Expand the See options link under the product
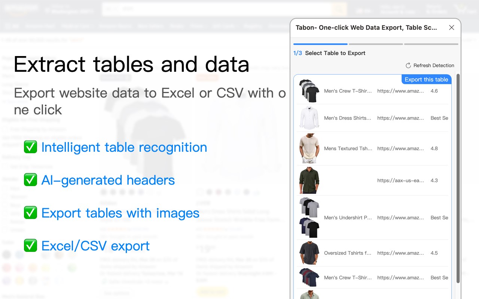 tap(116, 293)
